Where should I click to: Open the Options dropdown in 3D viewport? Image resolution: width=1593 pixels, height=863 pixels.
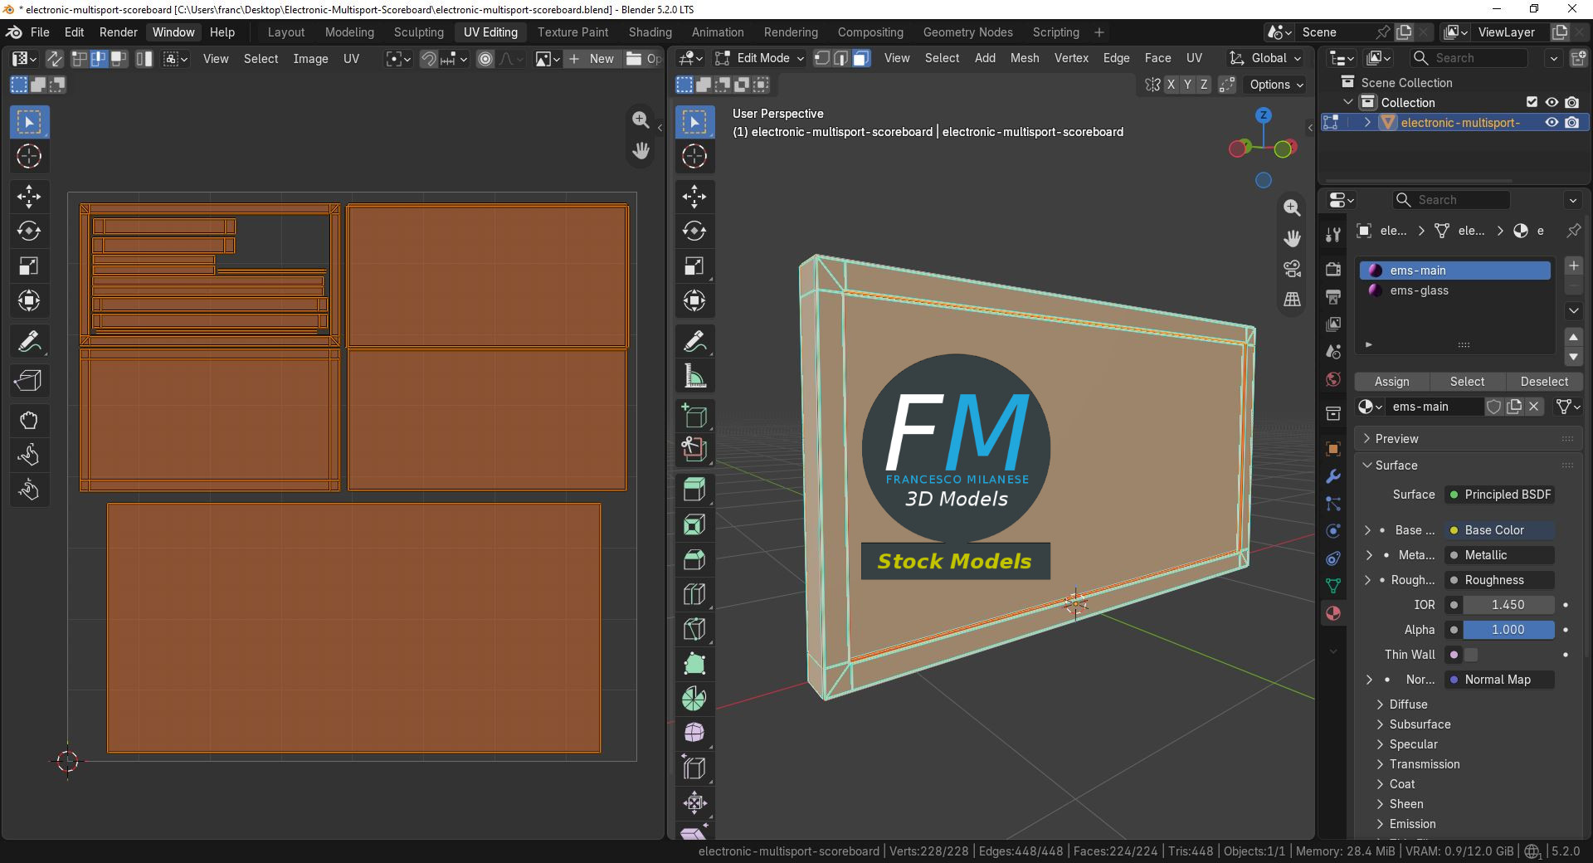[1276, 85]
